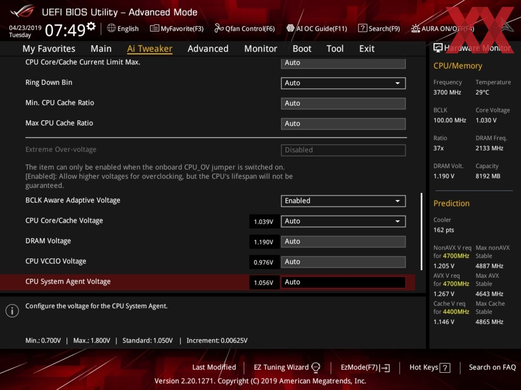Open the Exit tab
Viewport: 521px width, 390px height.
(x=367, y=49)
